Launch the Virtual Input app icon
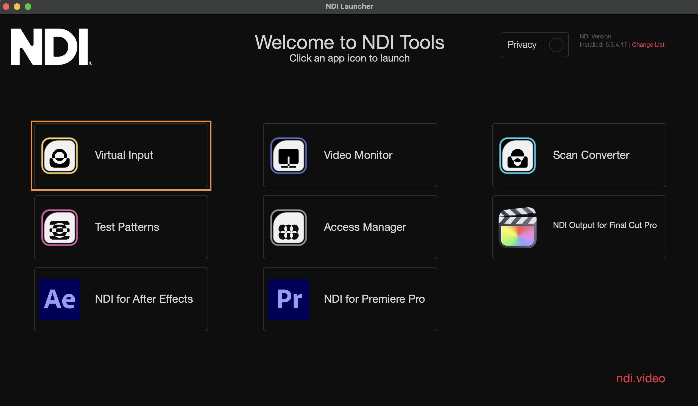 pos(60,156)
